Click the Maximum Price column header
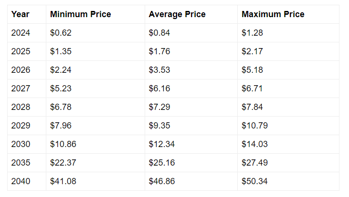The width and height of the screenshot is (349, 197). [x=273, y=14]
